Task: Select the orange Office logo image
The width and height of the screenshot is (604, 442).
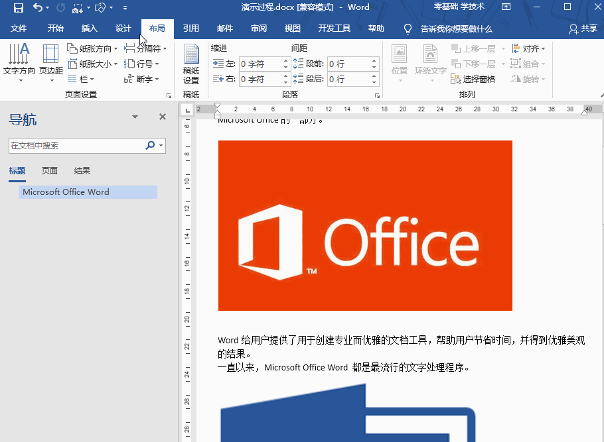Action: click(365, 225)
